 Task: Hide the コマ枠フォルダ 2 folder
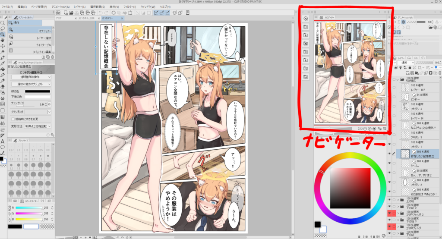click(390, 214)
